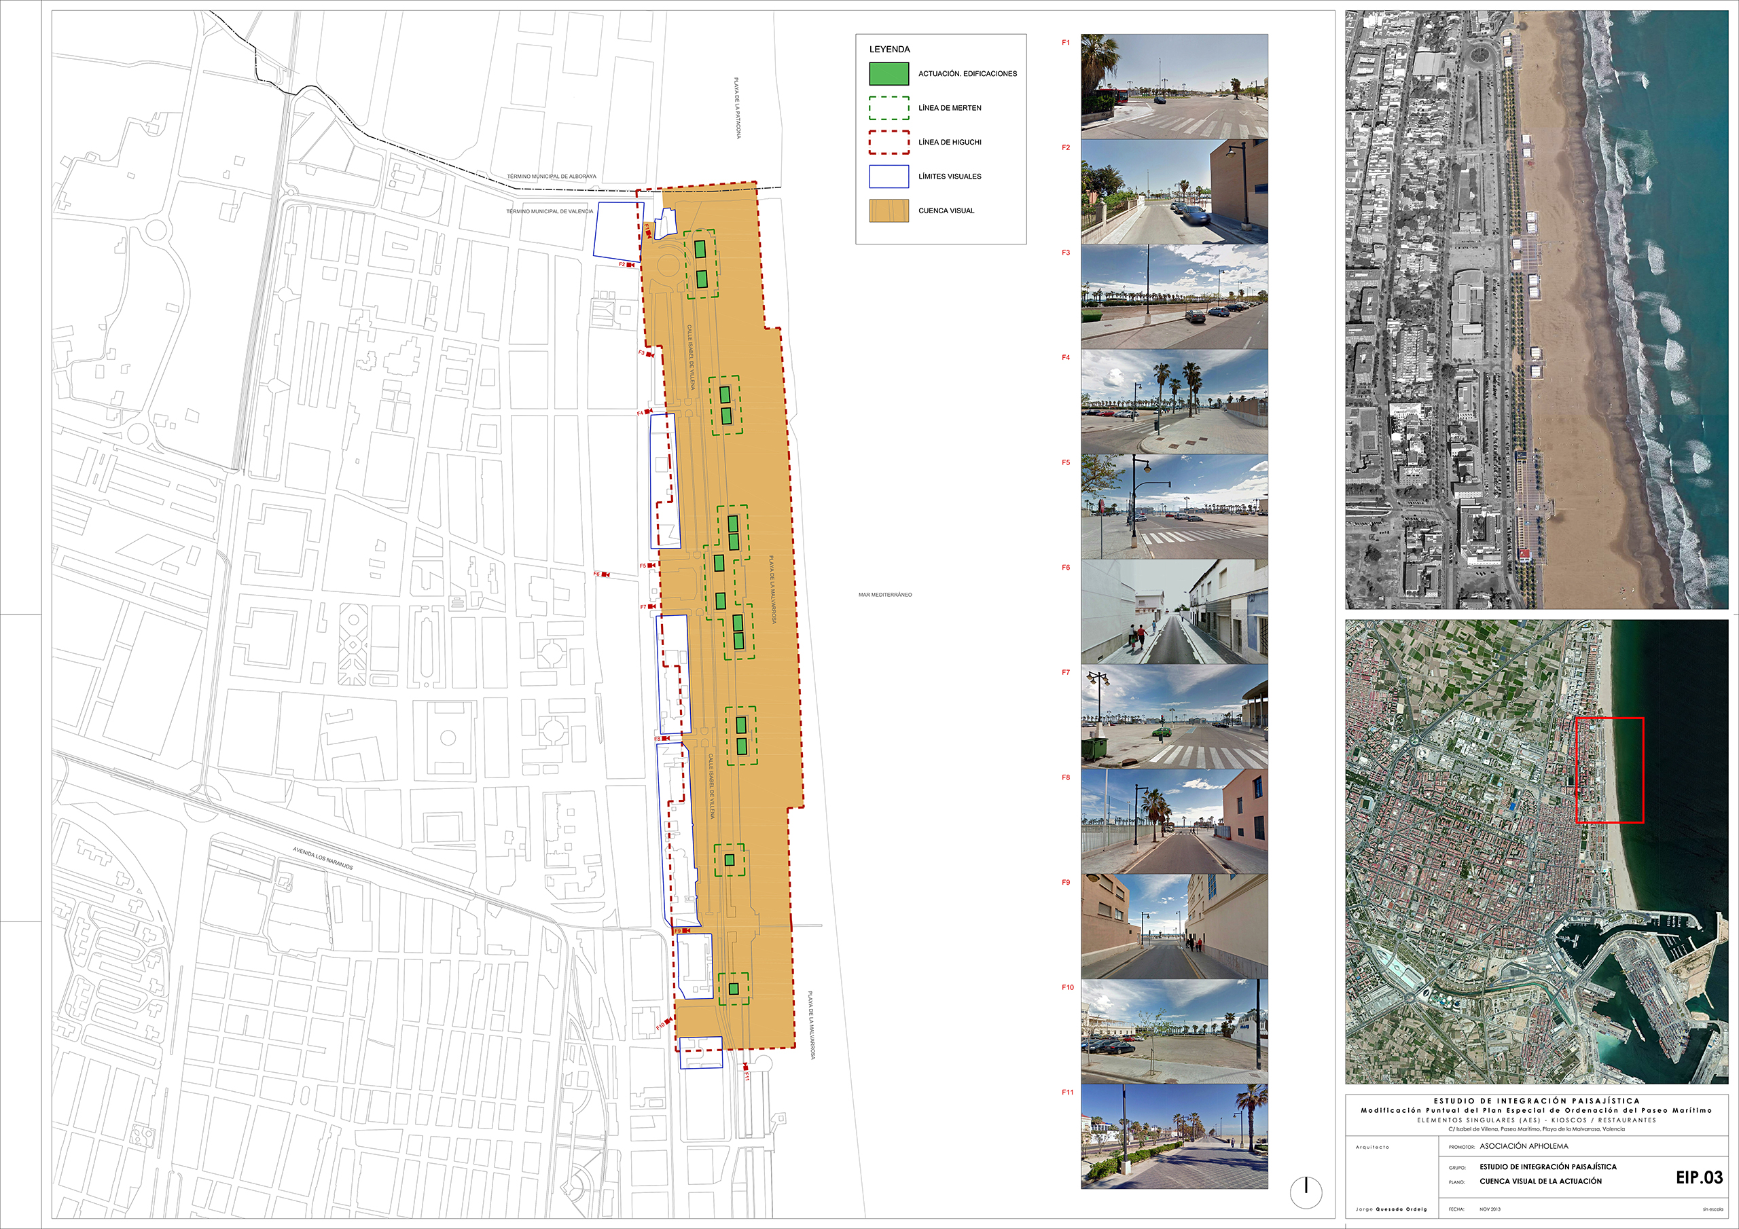Image resolution: width=1739 pixels, height=1229 pixels.
Task: Click the orange Cuenca Visual legend swatch
Action: 889,210
